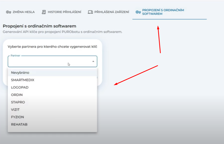224x144 pixels.
Task: Click the key icon beside Změna hesla
Action: 9,12
